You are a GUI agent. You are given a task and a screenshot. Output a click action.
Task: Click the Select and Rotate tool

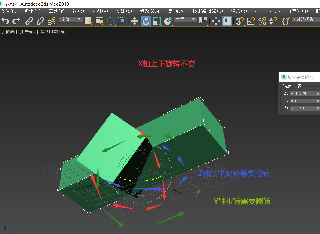click(x=146, y=21)
